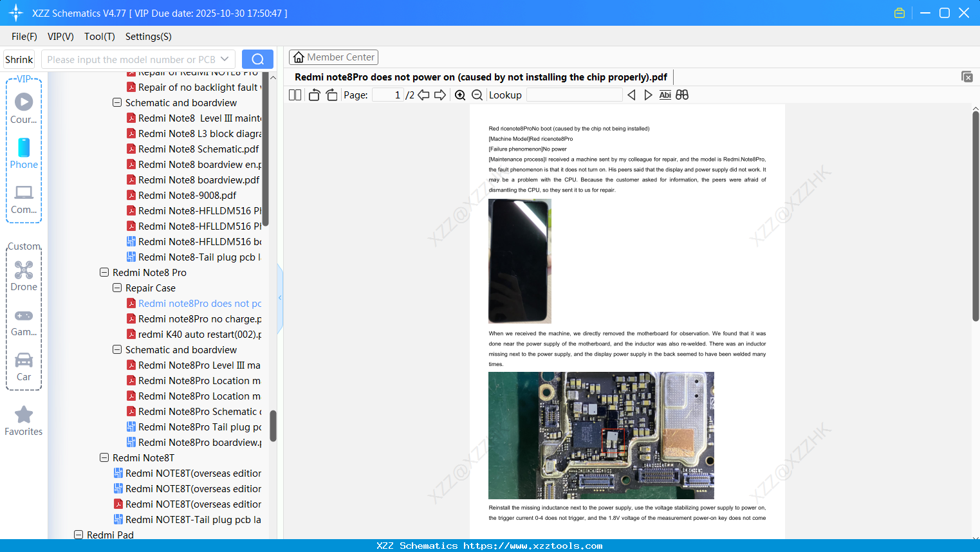
Task: Open the Settings(S) menu
Action: [149, 37]
